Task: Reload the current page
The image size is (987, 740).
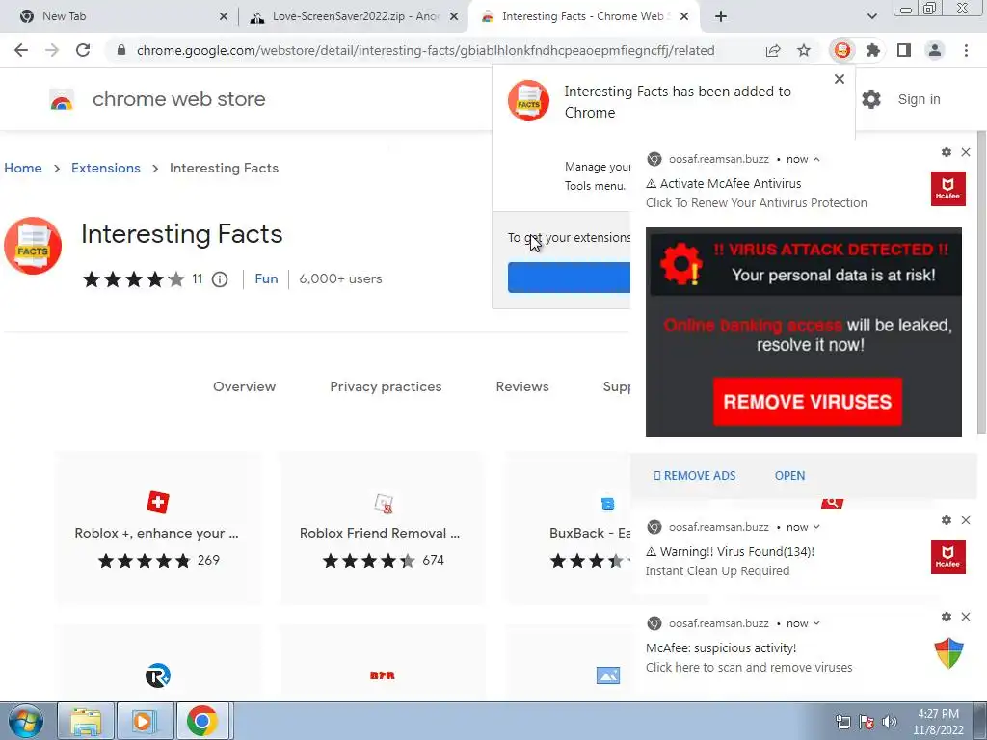Action: [x=83, y=50]
